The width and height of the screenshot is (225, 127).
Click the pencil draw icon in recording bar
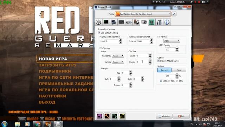pyautogui.click(x=192, y=2)
